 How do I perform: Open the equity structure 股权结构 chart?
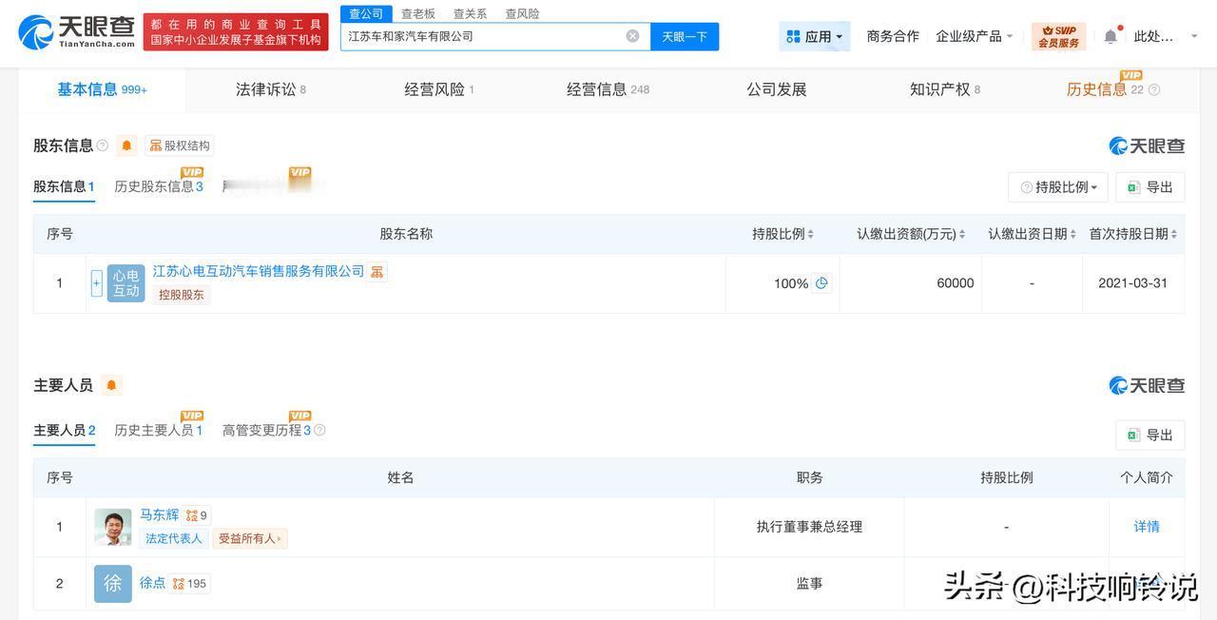(179, 145)
